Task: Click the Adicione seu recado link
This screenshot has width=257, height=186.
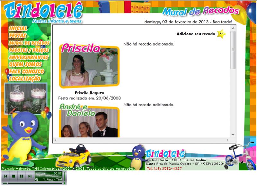Action: pos(196,34)
